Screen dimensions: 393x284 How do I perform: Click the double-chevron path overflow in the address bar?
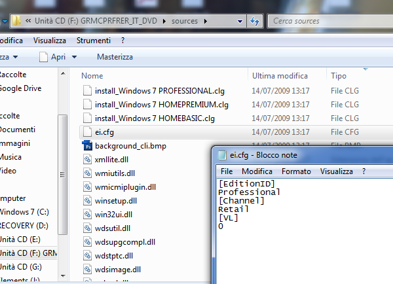coord(28,21)
